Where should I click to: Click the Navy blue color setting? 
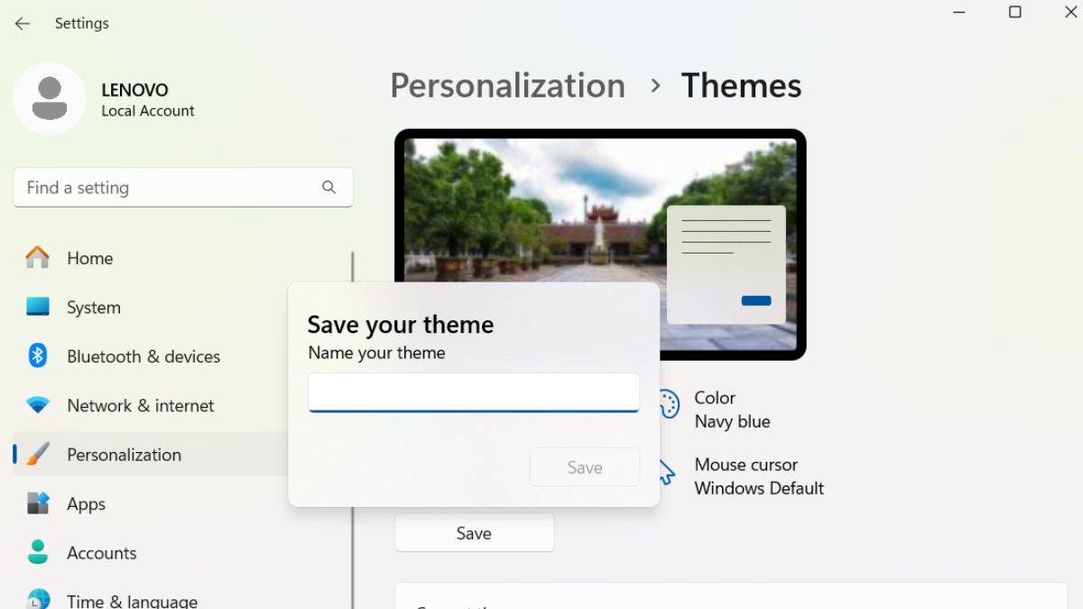[x=733, y=421]
